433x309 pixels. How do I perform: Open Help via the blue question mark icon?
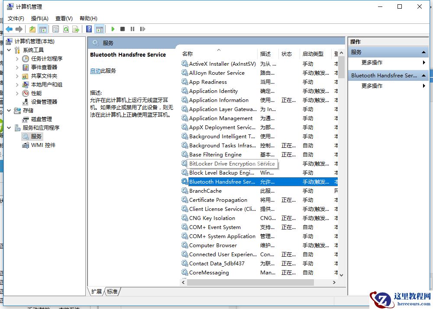point(89,29)
